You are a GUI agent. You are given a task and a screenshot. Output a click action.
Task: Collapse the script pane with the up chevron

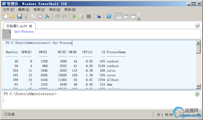tap(197, 26)
